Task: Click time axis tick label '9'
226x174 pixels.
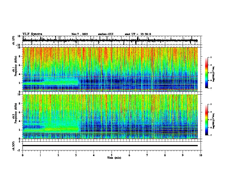Action: [x=183, y=155]
